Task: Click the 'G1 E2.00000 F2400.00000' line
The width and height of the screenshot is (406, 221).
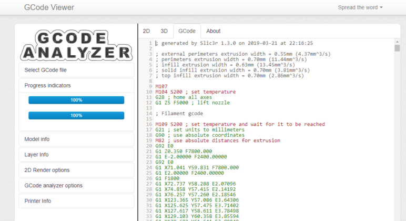Action: pos(189,173)
